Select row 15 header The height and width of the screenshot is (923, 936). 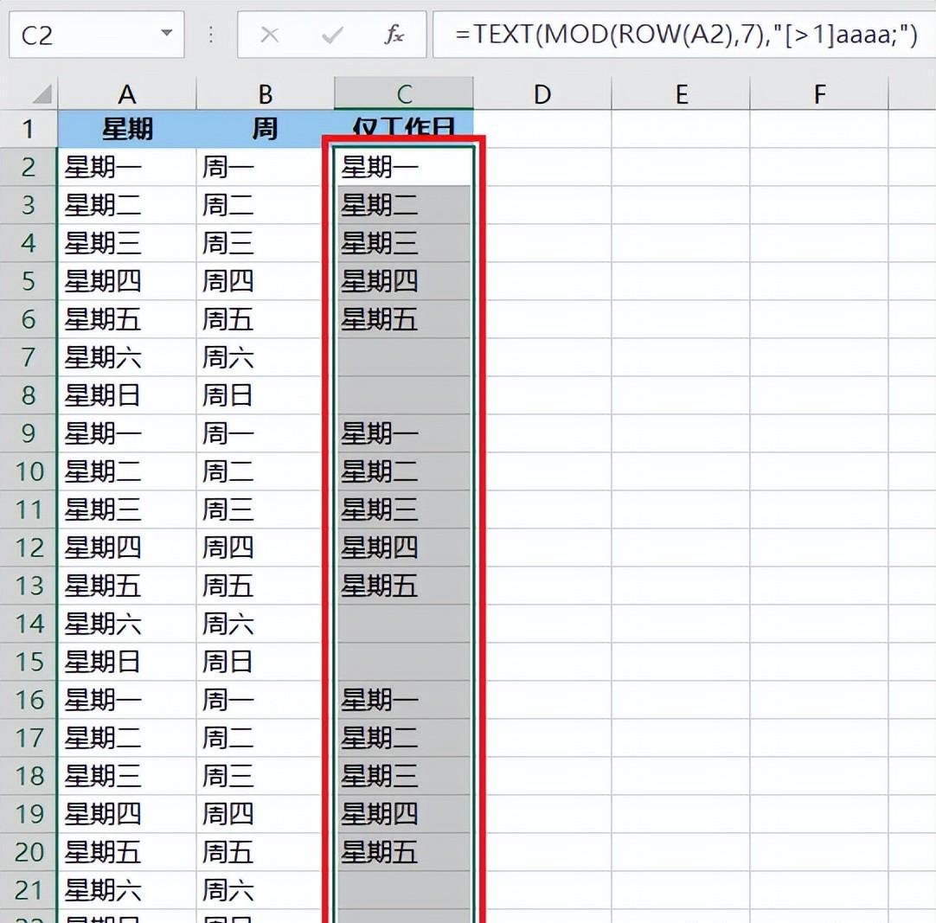pyautogui.click(x=28, y=662)
